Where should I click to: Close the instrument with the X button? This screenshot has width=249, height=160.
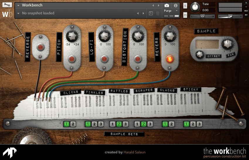pyautogui.click(x=246, y=3)
